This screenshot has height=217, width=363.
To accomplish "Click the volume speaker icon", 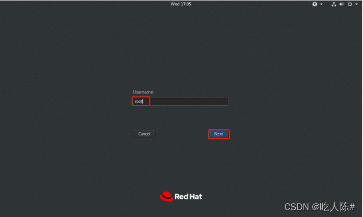I will pyautogui.click(x=342, y=4).
